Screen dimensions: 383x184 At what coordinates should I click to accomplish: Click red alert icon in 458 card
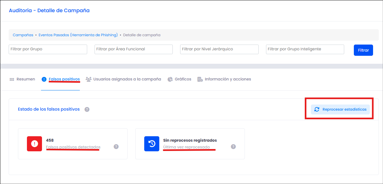(34, 144)
